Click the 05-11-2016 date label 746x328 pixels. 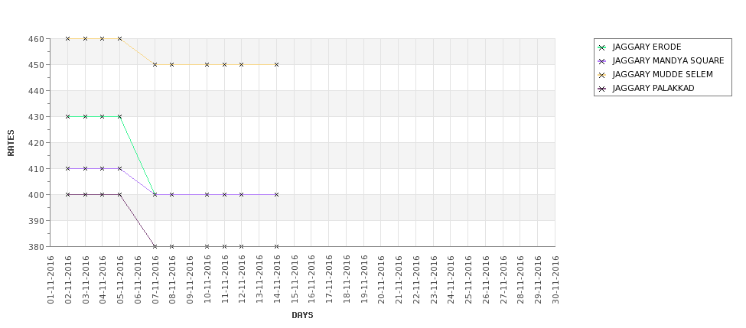[x=120, y=280]
